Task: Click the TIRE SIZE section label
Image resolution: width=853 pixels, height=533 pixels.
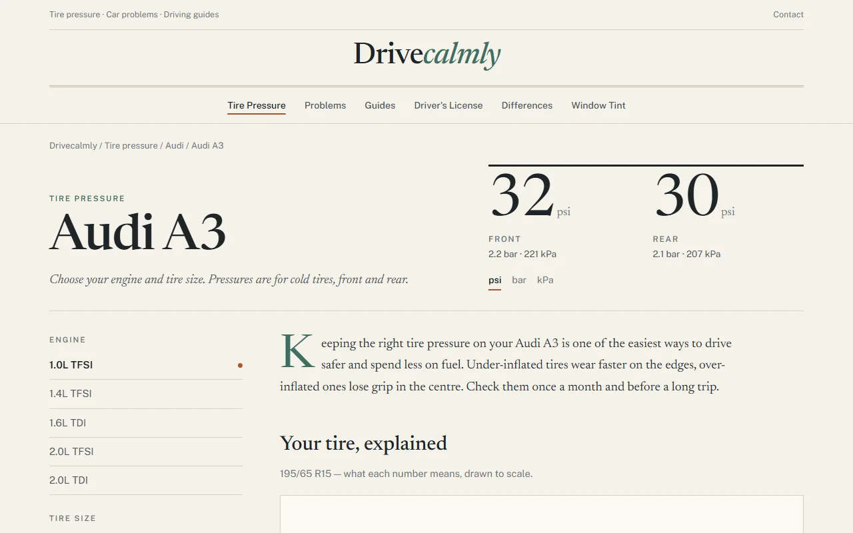Action: [x=73, y=518]
